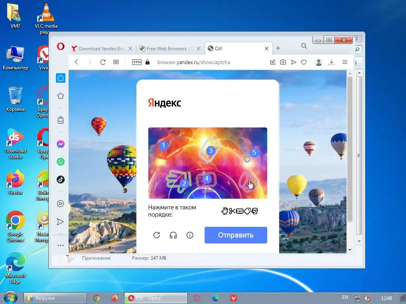The height and width of the screenshot is (304, 406).
Task: Open Загрузки taskbar window
Action: (x=55, y=298)
